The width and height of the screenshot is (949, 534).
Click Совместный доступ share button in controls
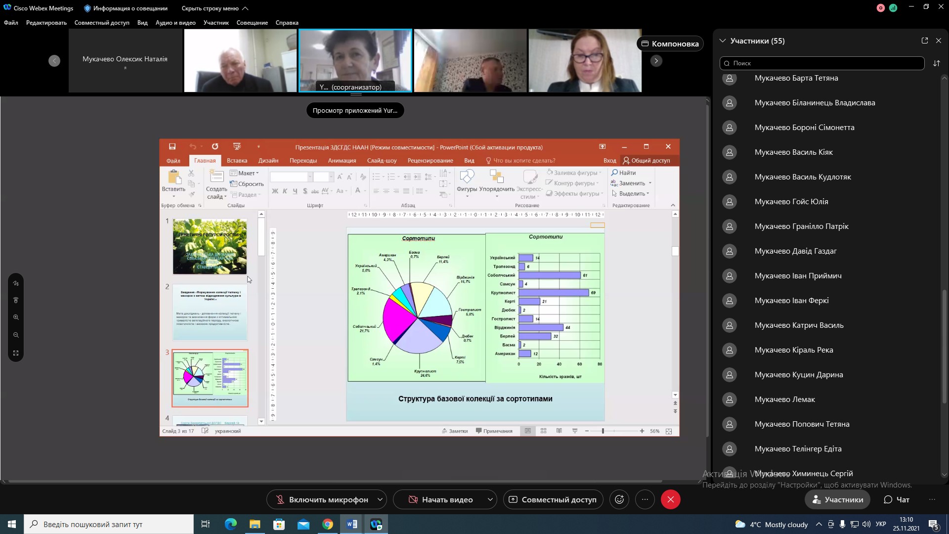coord(553,499)
